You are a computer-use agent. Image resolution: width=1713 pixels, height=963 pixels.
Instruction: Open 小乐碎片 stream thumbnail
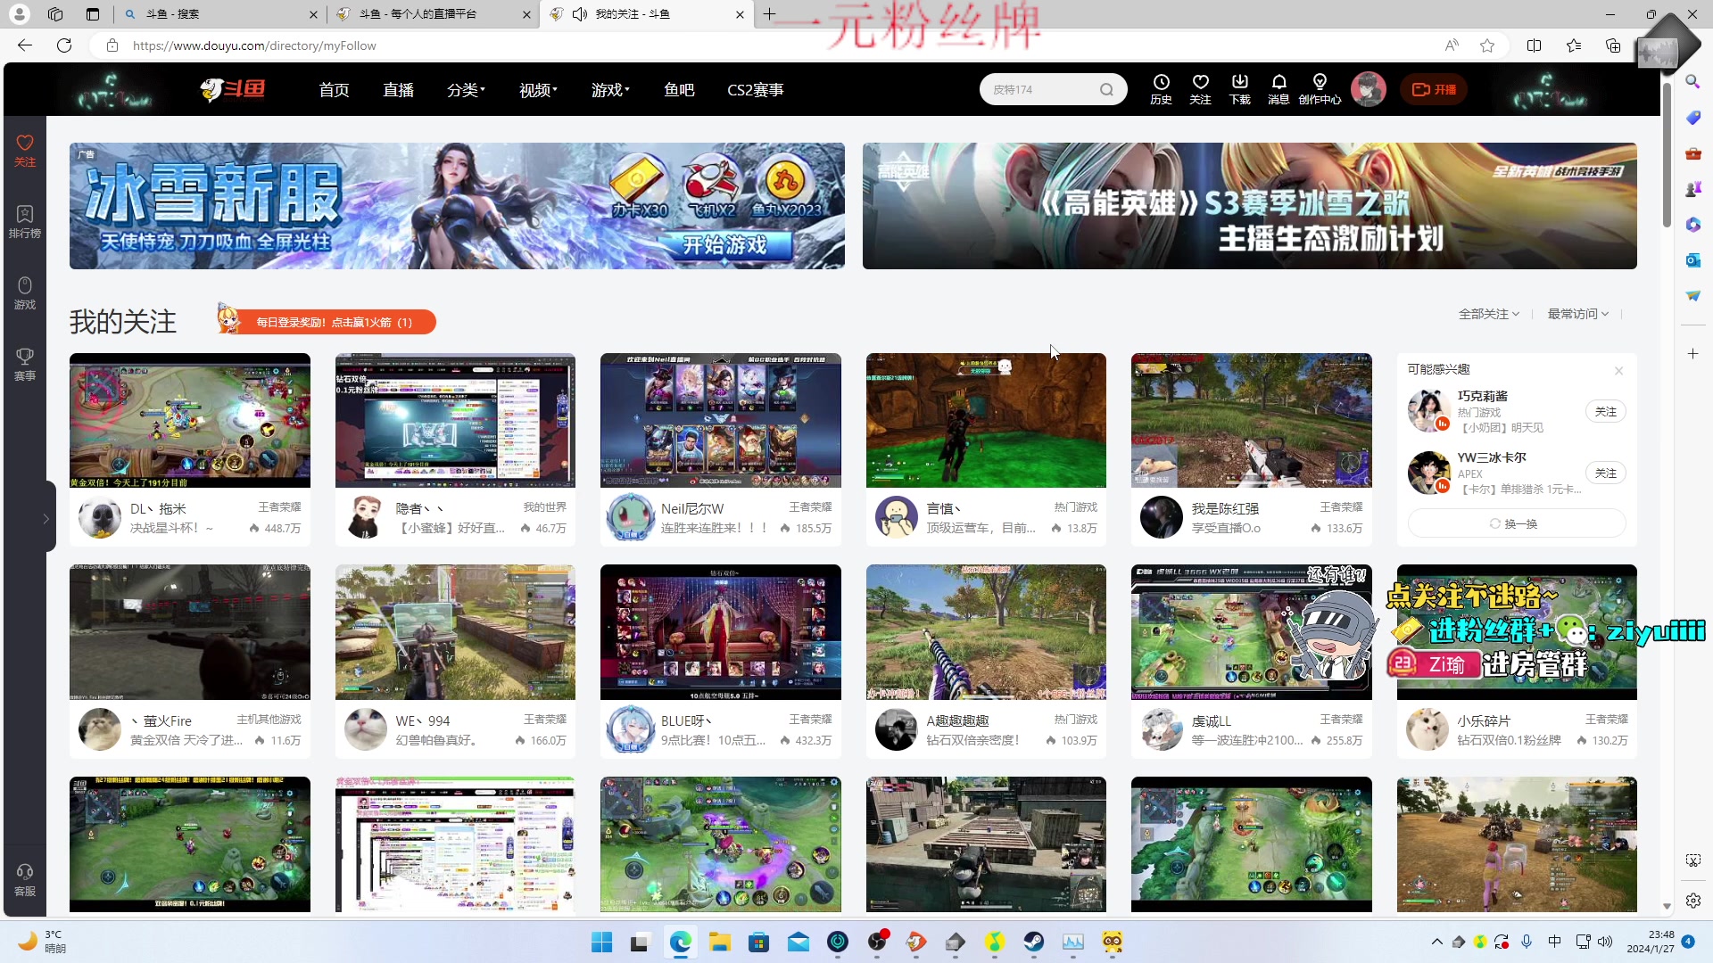[1517, 632]
